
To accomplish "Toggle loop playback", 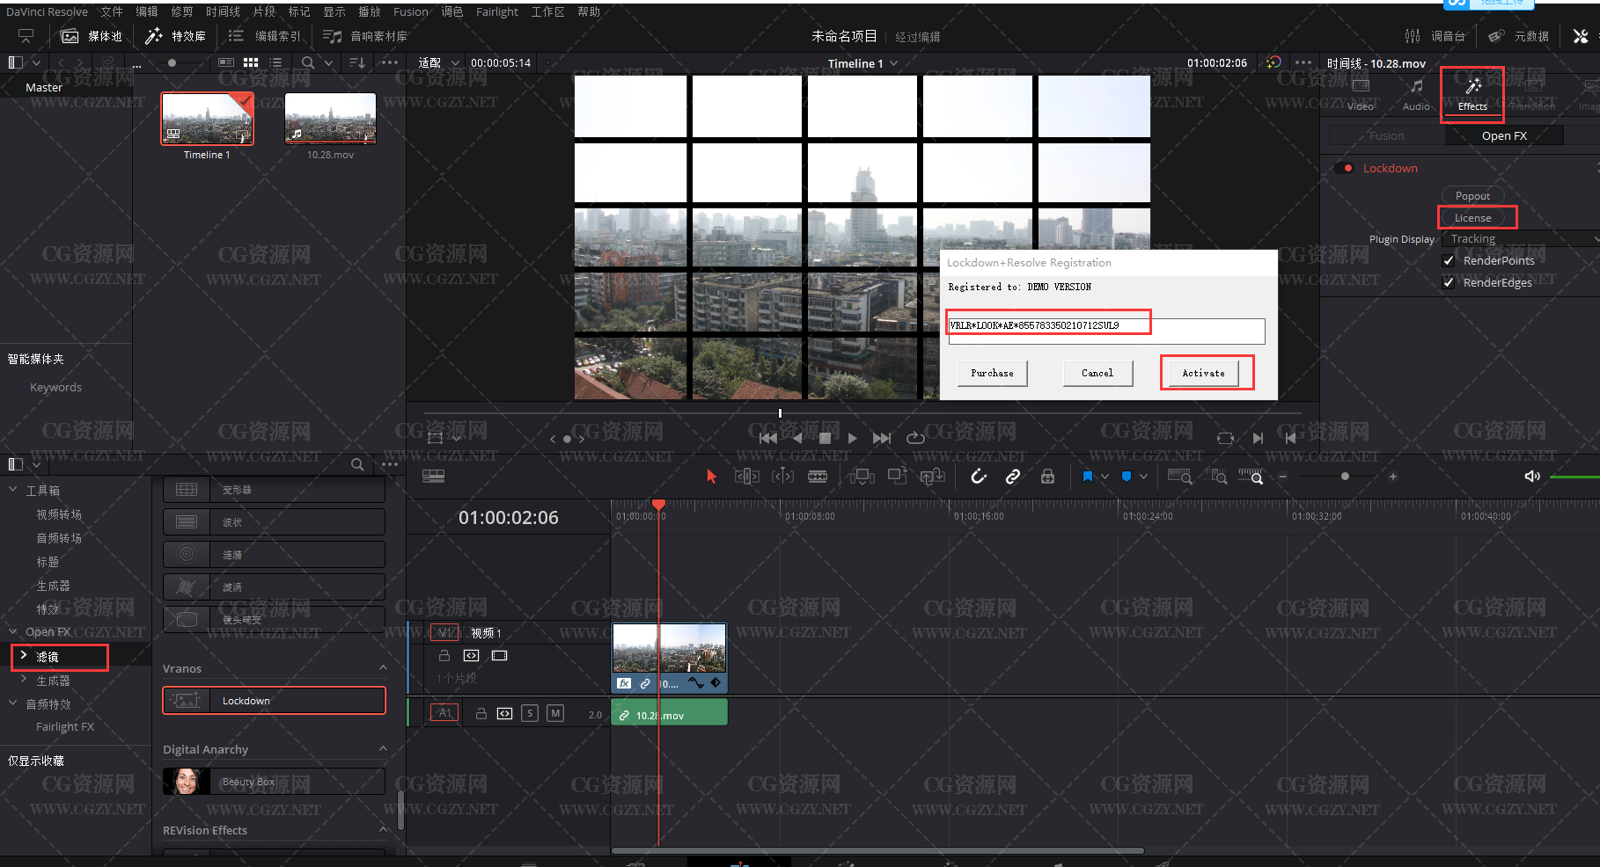I will click(915, 438).
